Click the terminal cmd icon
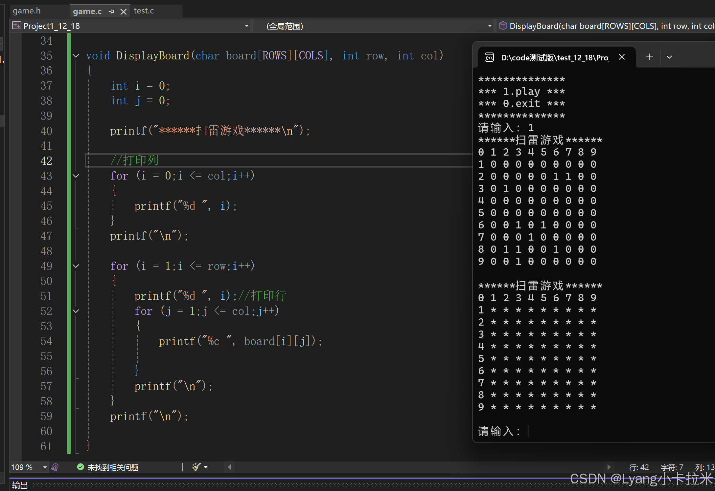Image resolution: width=715 pixels, height=491 pixels. coord(489,57)
